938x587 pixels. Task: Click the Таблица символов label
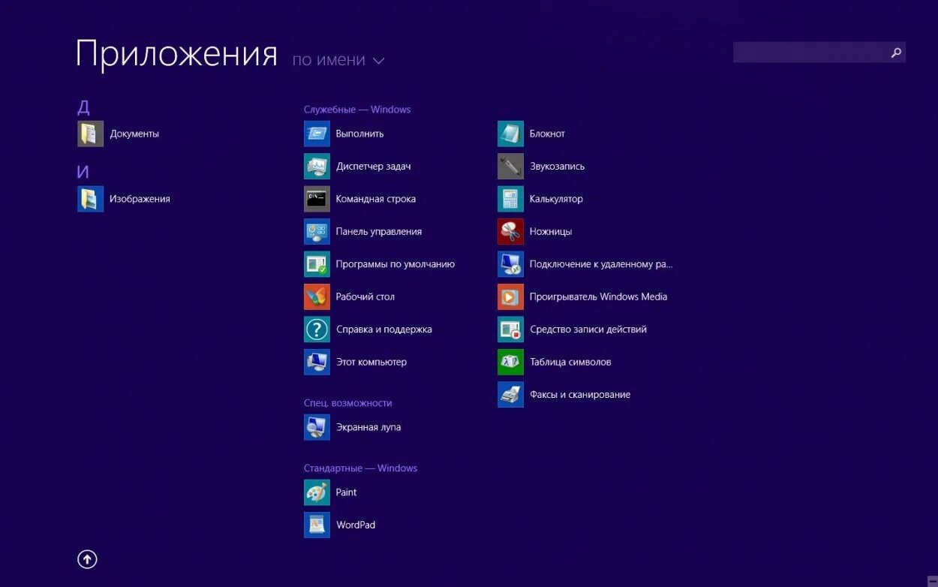coord(570,362)
